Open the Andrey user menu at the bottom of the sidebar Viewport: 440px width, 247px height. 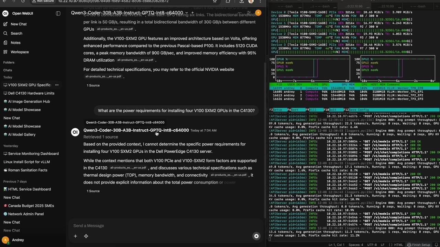pos(14,240)
